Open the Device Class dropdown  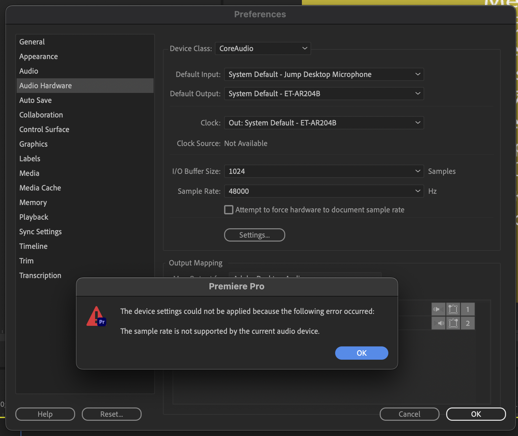click(263, 48)
